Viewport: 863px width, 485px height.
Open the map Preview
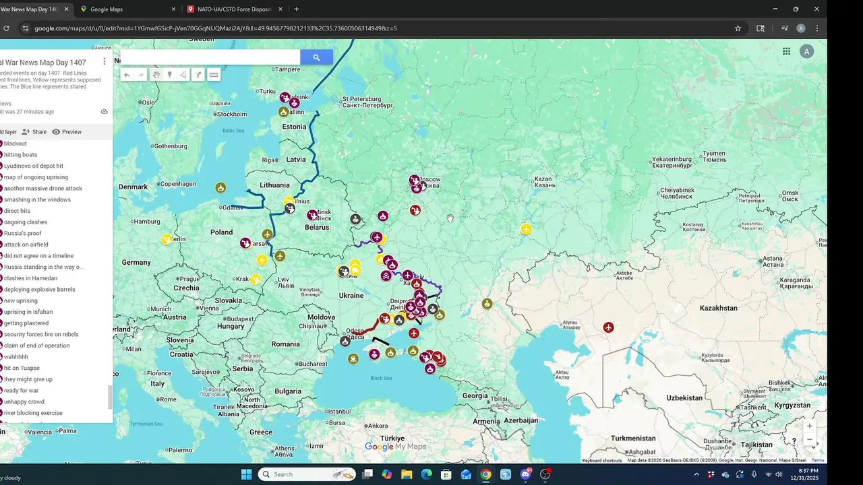click(x=67, y=132)
